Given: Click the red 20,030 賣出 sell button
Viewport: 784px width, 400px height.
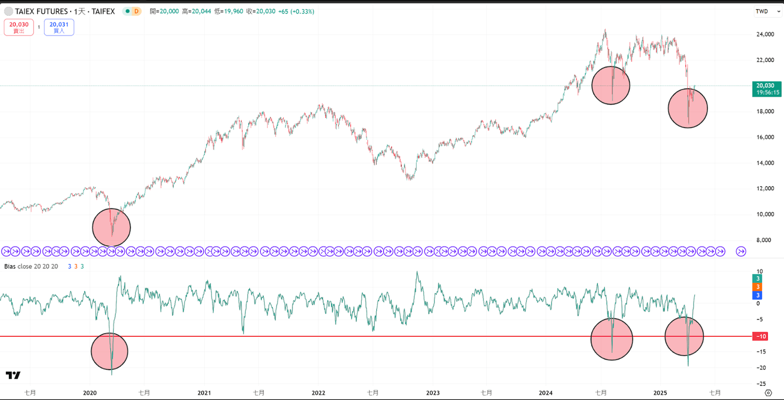Looking at the screenshot, I should [x=19, y=27].
